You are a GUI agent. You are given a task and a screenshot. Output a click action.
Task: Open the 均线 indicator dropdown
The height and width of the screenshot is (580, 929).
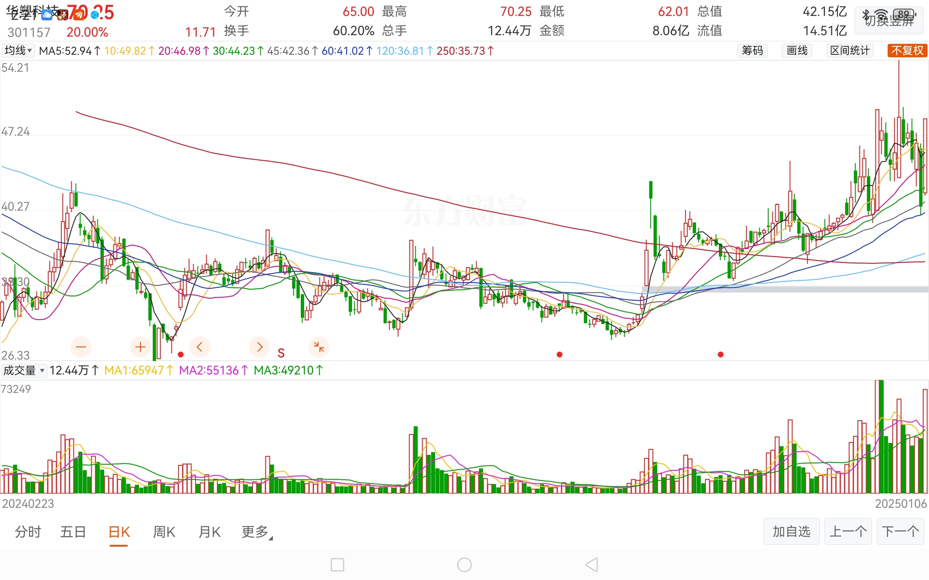coord(18,51)
